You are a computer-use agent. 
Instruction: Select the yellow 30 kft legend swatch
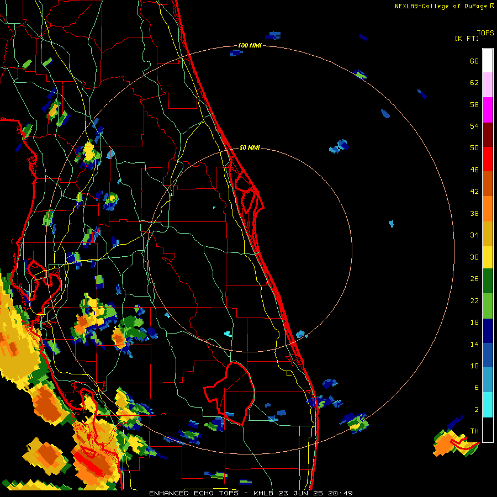pos(488,257)
